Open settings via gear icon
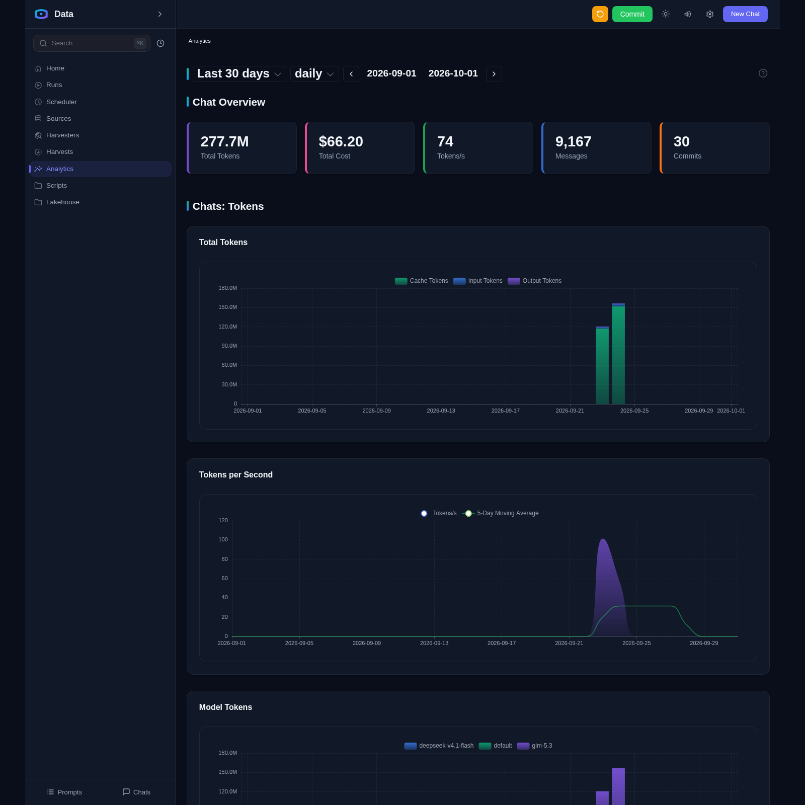805x805 pixels. [710, 14]
